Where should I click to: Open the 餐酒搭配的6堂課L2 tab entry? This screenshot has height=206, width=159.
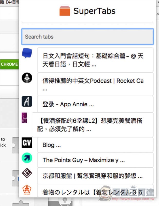[x=93, y=125]
